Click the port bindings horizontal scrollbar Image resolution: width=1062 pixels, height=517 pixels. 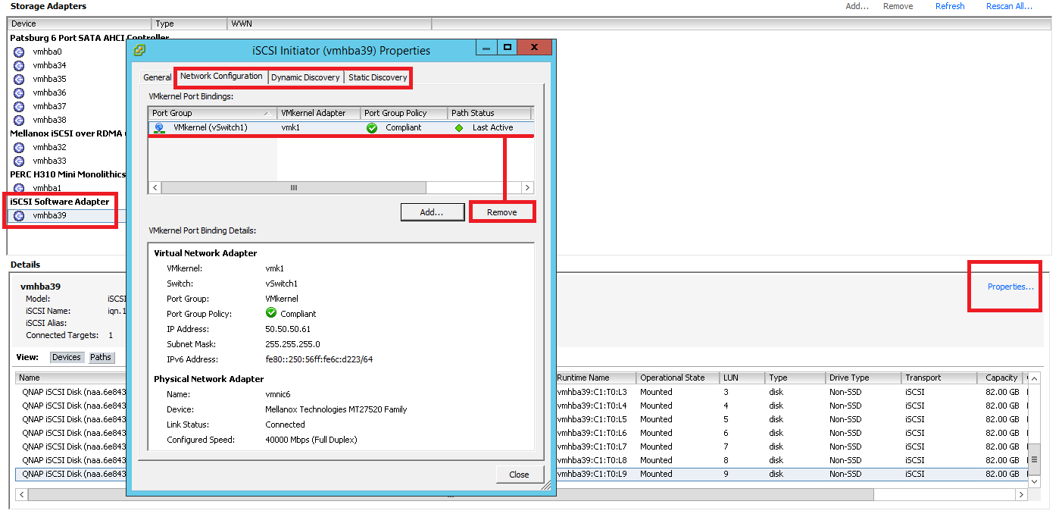pyautogui.click(x=293, y=187)
